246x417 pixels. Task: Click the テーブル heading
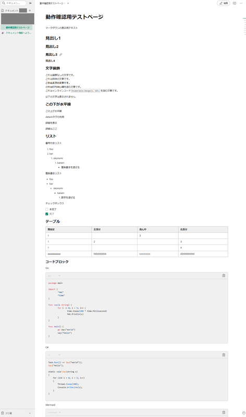53,221
